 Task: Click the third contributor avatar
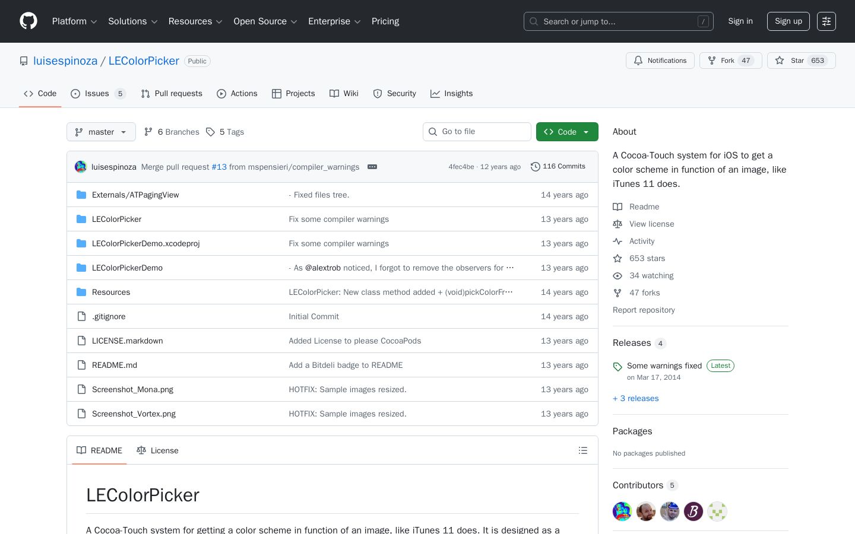pos(670,511)
